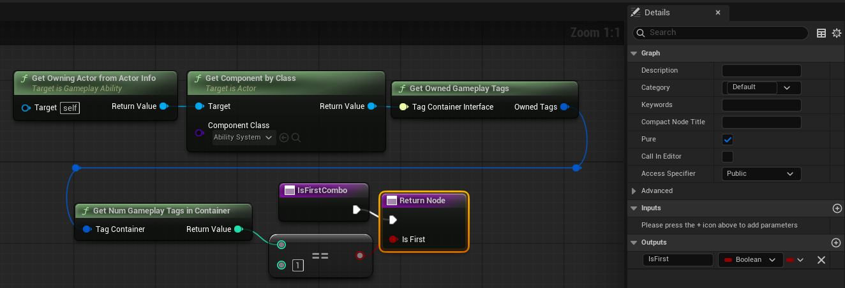Open the Category dropdown set to Default
The image size is (845, 288).
click(761, 88)
